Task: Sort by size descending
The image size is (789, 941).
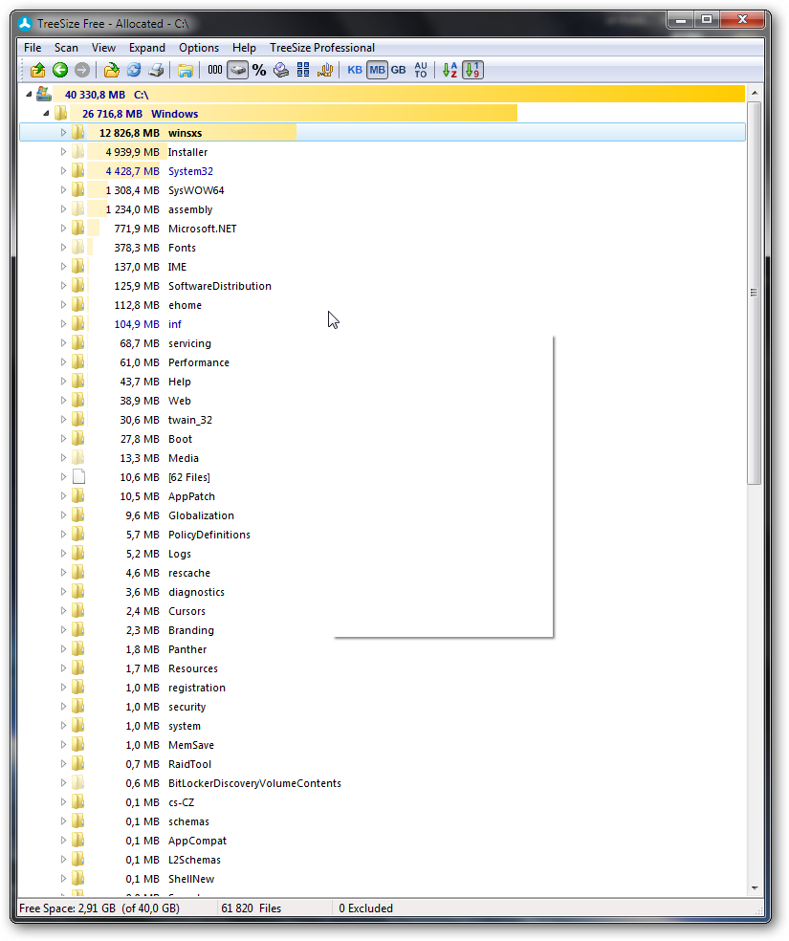Action: coord(472,70)
